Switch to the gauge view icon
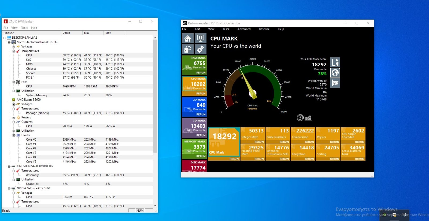Image resolution: width=429 pixels, height=221 pixels. (x=300, y=117)
